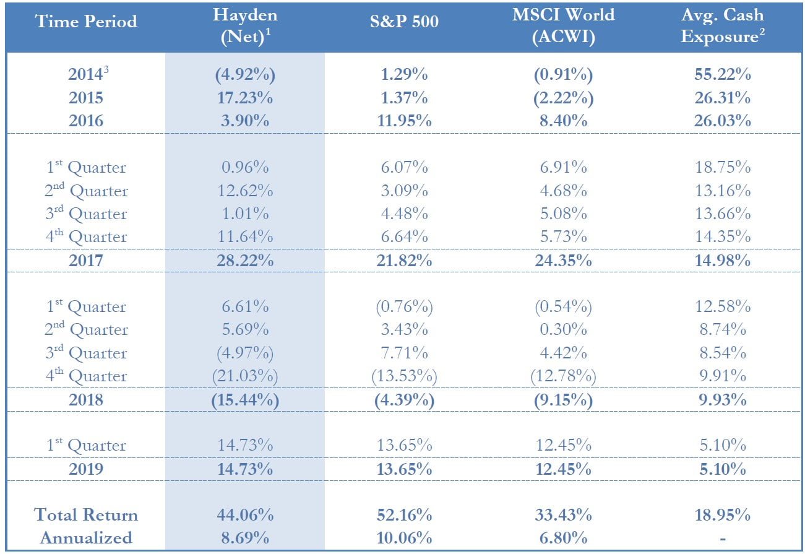Click the Avg. Cash Exposure header
Image resolution: width=805 pixels, height=554 pixels.
(x=722, y=26)
